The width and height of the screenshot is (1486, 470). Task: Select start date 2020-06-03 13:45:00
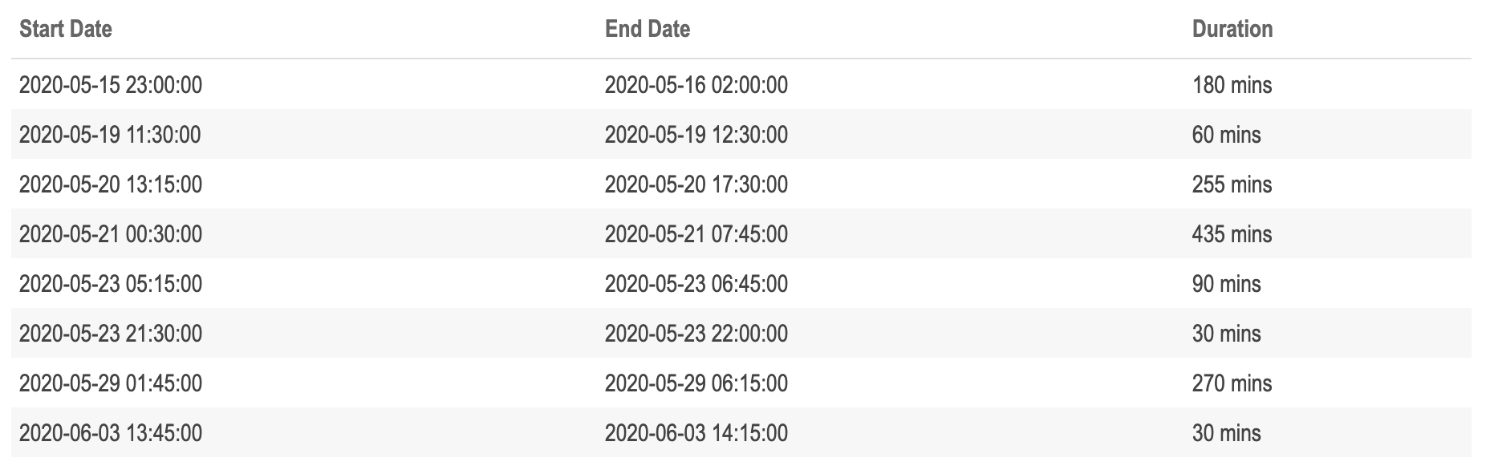coord(111,433)
